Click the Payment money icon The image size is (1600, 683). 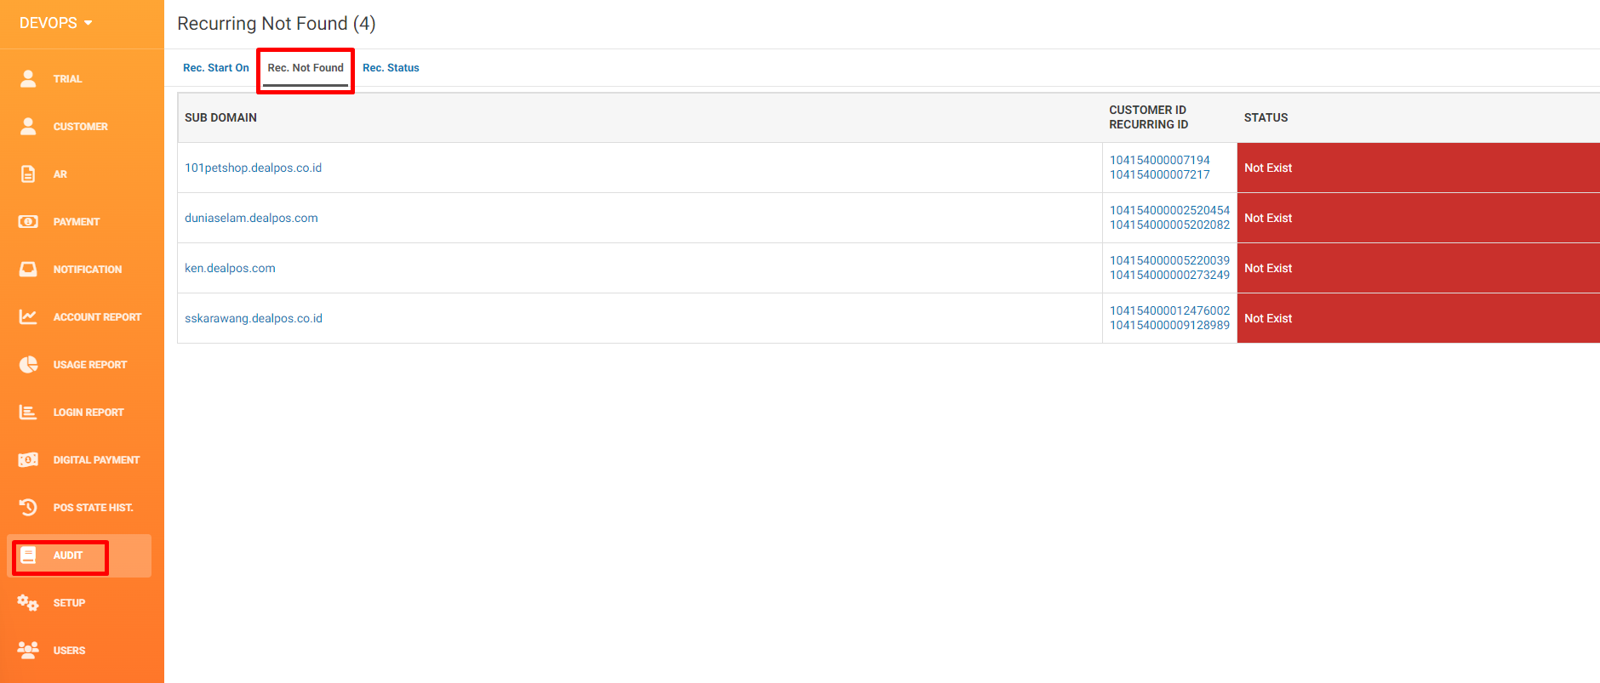(28, 221)
